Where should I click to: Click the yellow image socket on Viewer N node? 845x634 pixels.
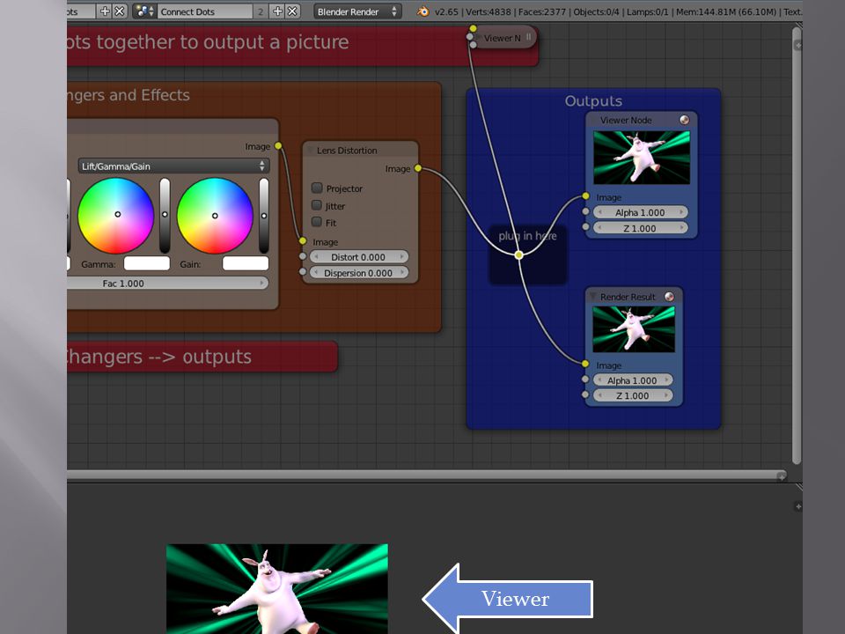[473, 28]
